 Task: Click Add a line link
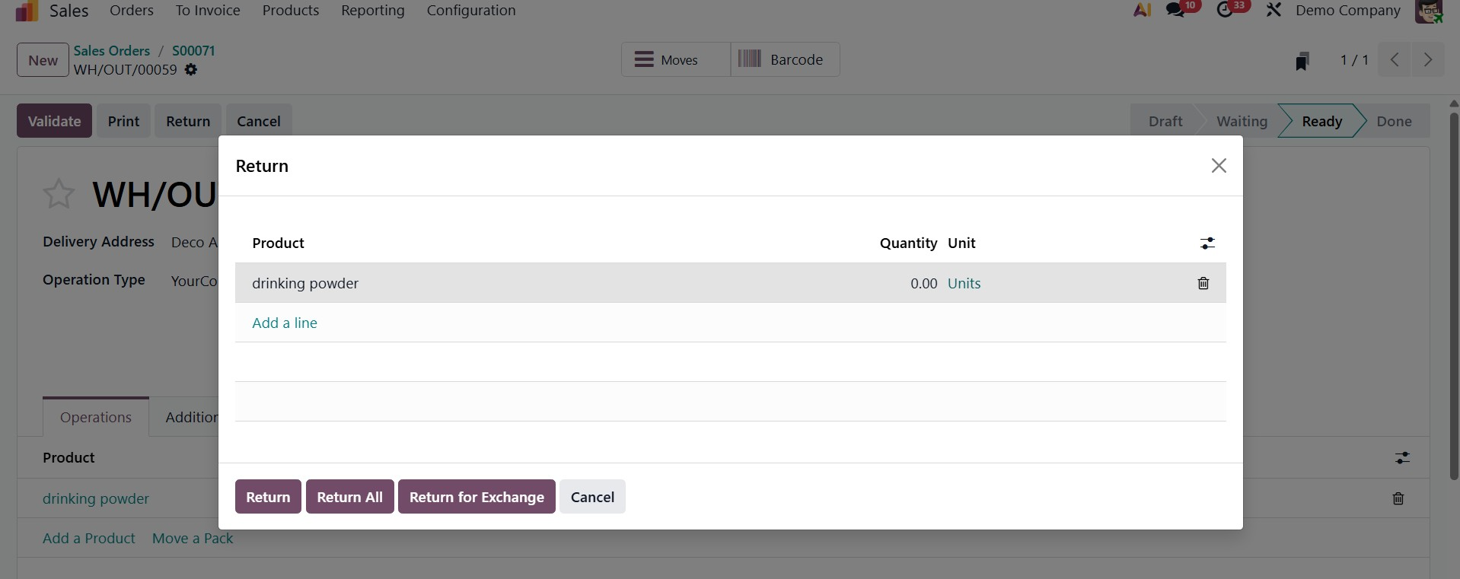[285, 323]
